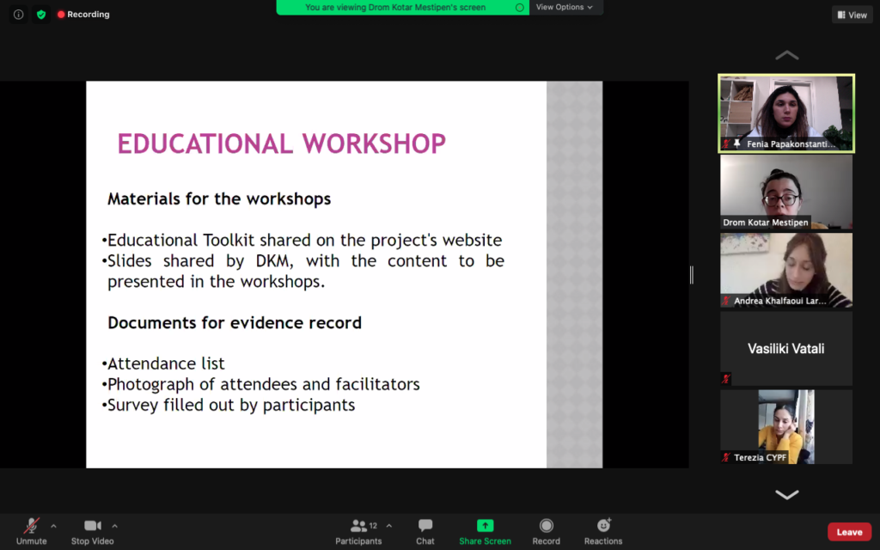Click the 'Drom Kotar Mestipen' name label
This screenshot has height=550, width=880.
point(766,223)
